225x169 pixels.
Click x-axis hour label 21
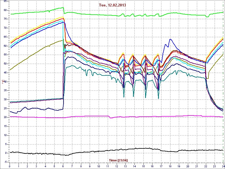pyautogui.click(x=197, y=166)
